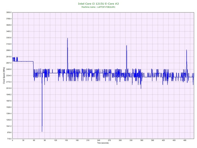
Task: Click the bottom of the deep dip near 82 seconds
Action: point(42,131)
